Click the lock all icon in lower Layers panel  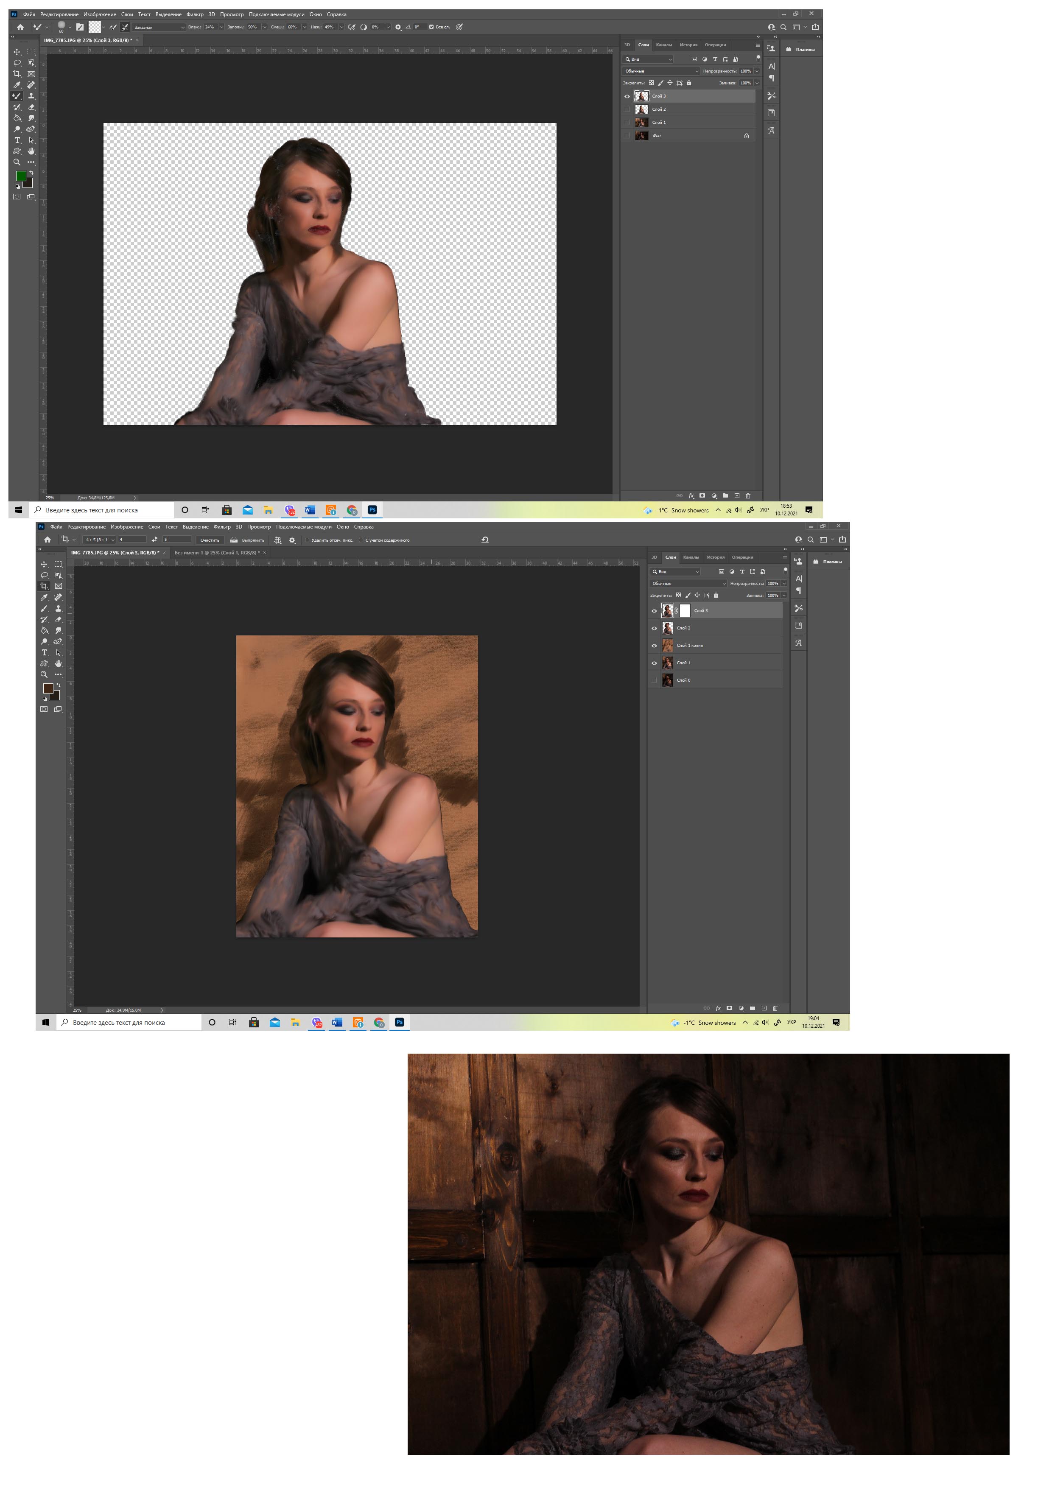pos(716,595)
